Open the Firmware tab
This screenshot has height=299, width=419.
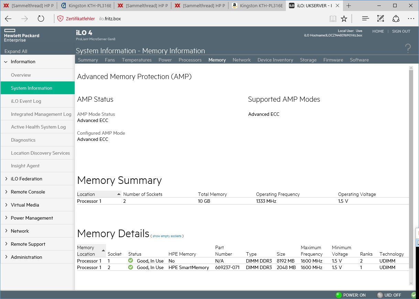[333, 60]
